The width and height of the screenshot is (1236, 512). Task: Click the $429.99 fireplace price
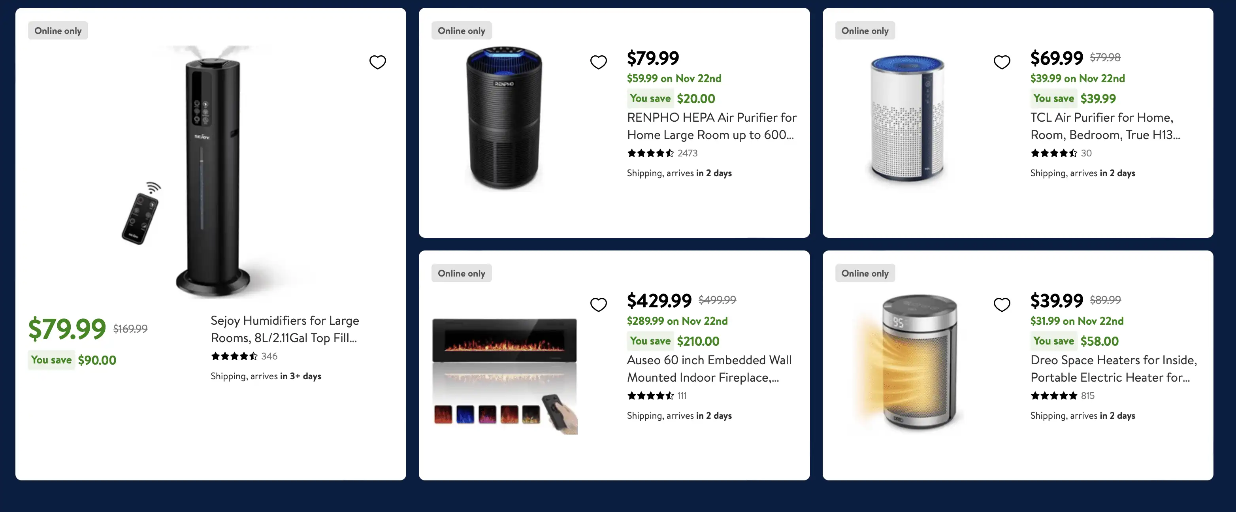(x=659, y=301)
